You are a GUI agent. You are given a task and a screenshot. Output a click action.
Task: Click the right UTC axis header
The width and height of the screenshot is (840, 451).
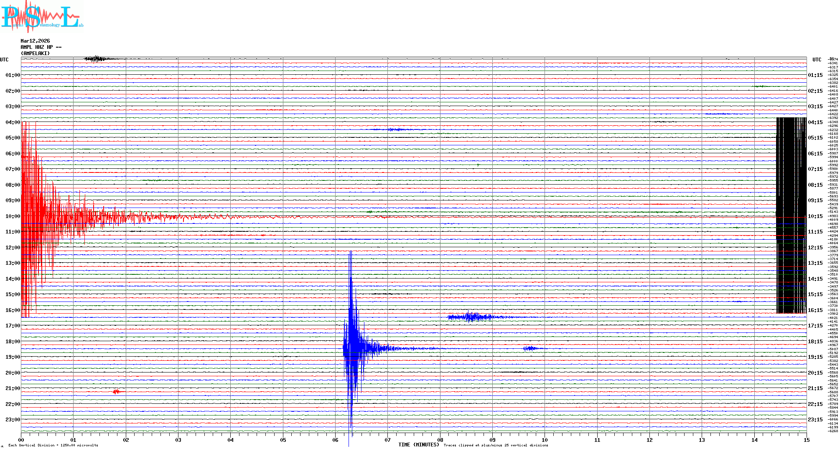(x=817, y=60)
